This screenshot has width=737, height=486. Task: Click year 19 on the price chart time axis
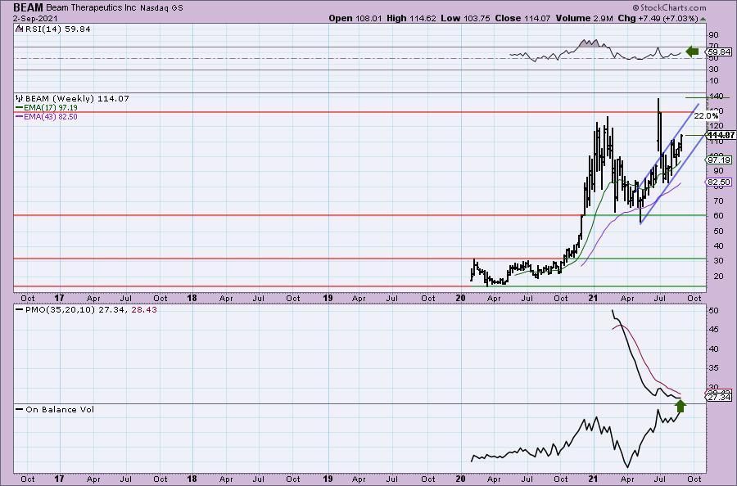pyautogui.click(x=328, y=298)
